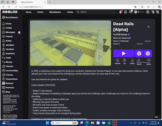Screen dimensions: 162x126
Task: Select the roblox.com/home browser tab
Action: (x=31, y=2)
